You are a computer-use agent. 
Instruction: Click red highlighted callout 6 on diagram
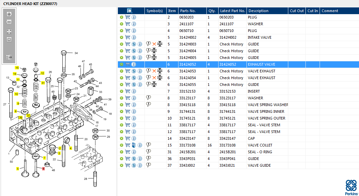click(43, 168)
